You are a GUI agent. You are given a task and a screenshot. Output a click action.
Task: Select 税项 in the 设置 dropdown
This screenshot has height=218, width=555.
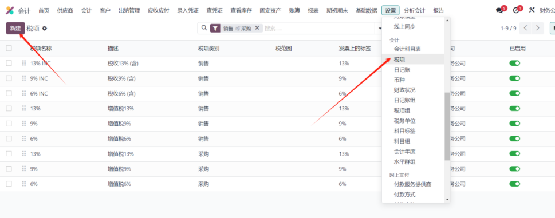413,60
